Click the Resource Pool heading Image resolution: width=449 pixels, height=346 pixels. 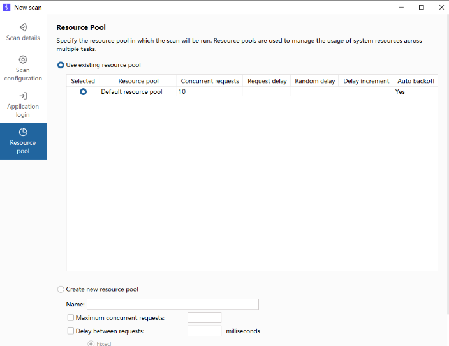pyautogui.click(x=81, y=27)
